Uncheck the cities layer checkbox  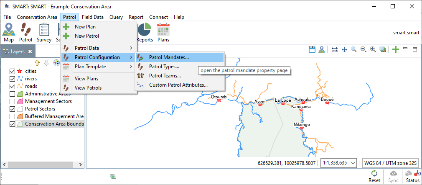[x=12, y=71]
